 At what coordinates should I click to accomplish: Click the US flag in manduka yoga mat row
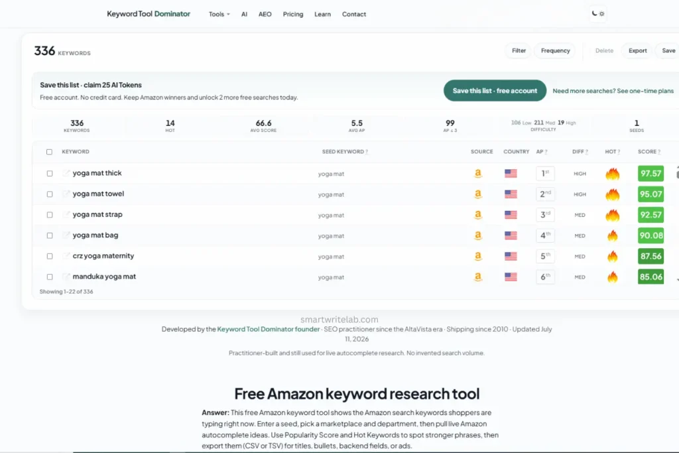point(511,277)
